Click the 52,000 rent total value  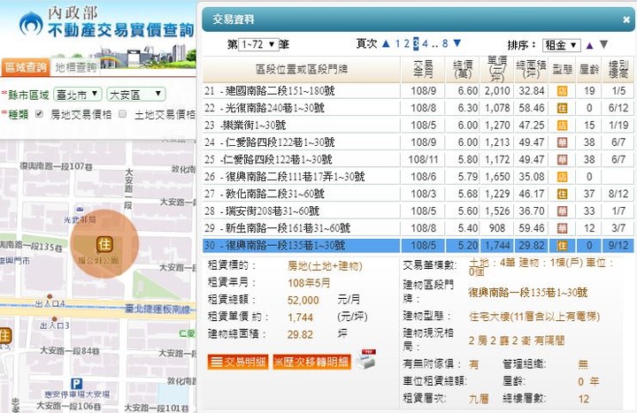(303, 300)
